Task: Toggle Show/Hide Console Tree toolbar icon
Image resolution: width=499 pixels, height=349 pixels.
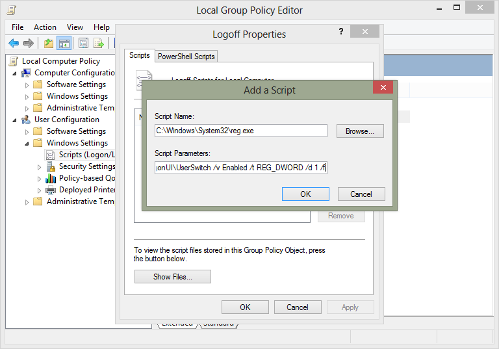Action: click(64, 44)
